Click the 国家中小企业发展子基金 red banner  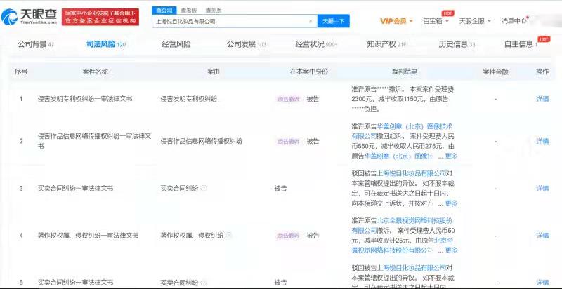pyautogui.click(x=100, y=17)
